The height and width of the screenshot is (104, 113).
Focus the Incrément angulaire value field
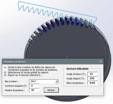click(x=34, y=86)
